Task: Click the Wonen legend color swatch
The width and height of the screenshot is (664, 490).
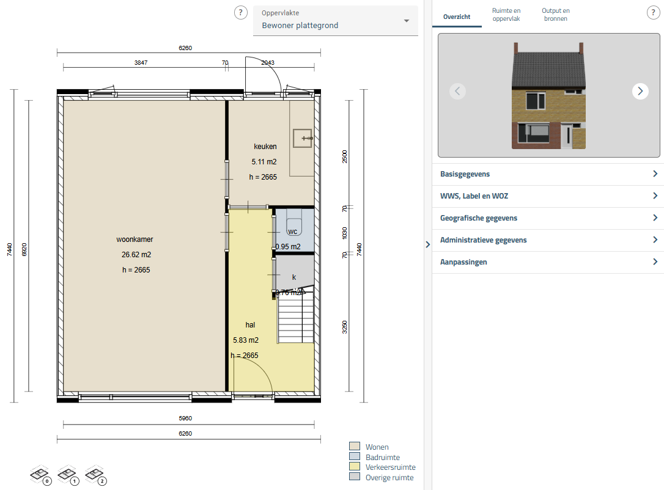Action: pyautogui.click(x=355, y=447)
